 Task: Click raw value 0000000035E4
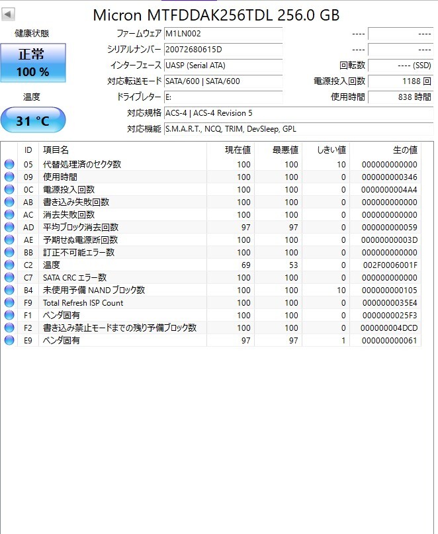390,303
